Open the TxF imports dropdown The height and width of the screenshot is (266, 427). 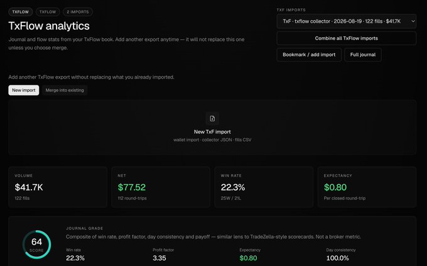point(346,21)
